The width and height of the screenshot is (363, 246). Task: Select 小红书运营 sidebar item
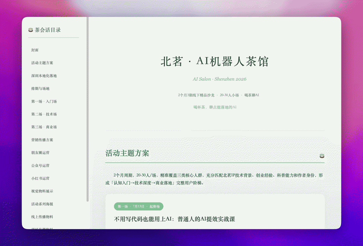click(x=40, y=178)
